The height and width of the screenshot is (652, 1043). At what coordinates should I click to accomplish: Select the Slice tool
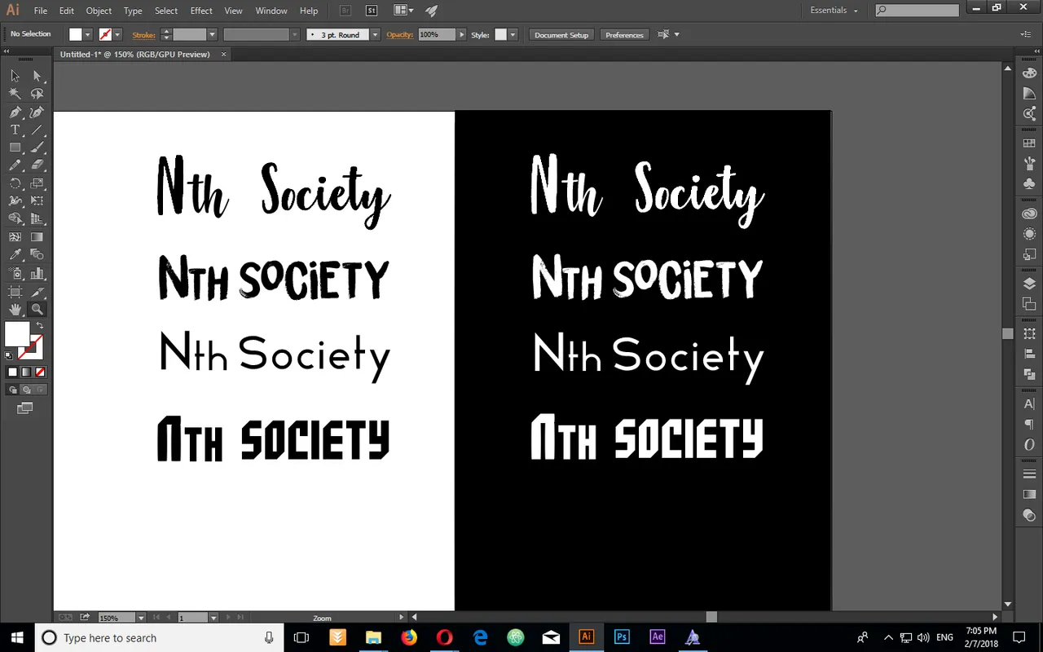point(37,292)
